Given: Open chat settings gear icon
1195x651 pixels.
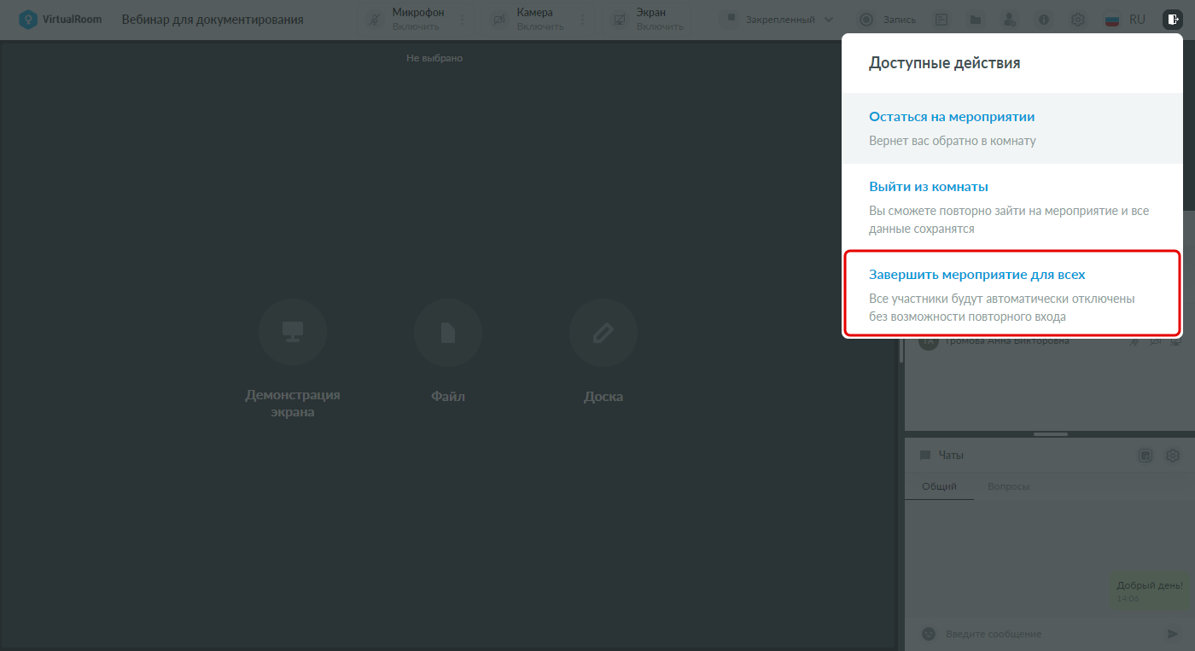Looking at the screenshot, I should (1173, 456).
